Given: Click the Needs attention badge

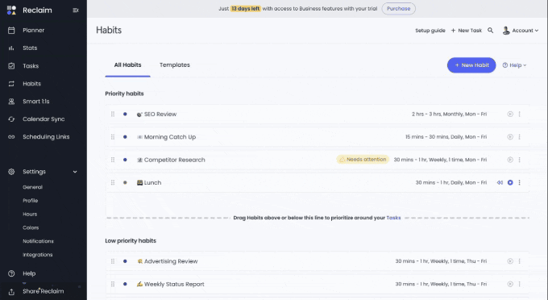Looking at the screenshot, I should (363, 160).
